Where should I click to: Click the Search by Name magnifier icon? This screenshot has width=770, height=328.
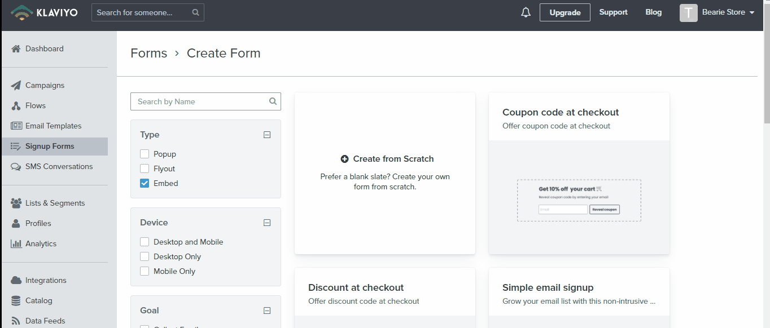273,101
